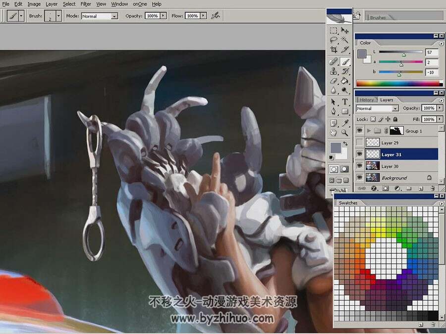
Task: Select the Eyedropper tool
Action: (345, 123)
